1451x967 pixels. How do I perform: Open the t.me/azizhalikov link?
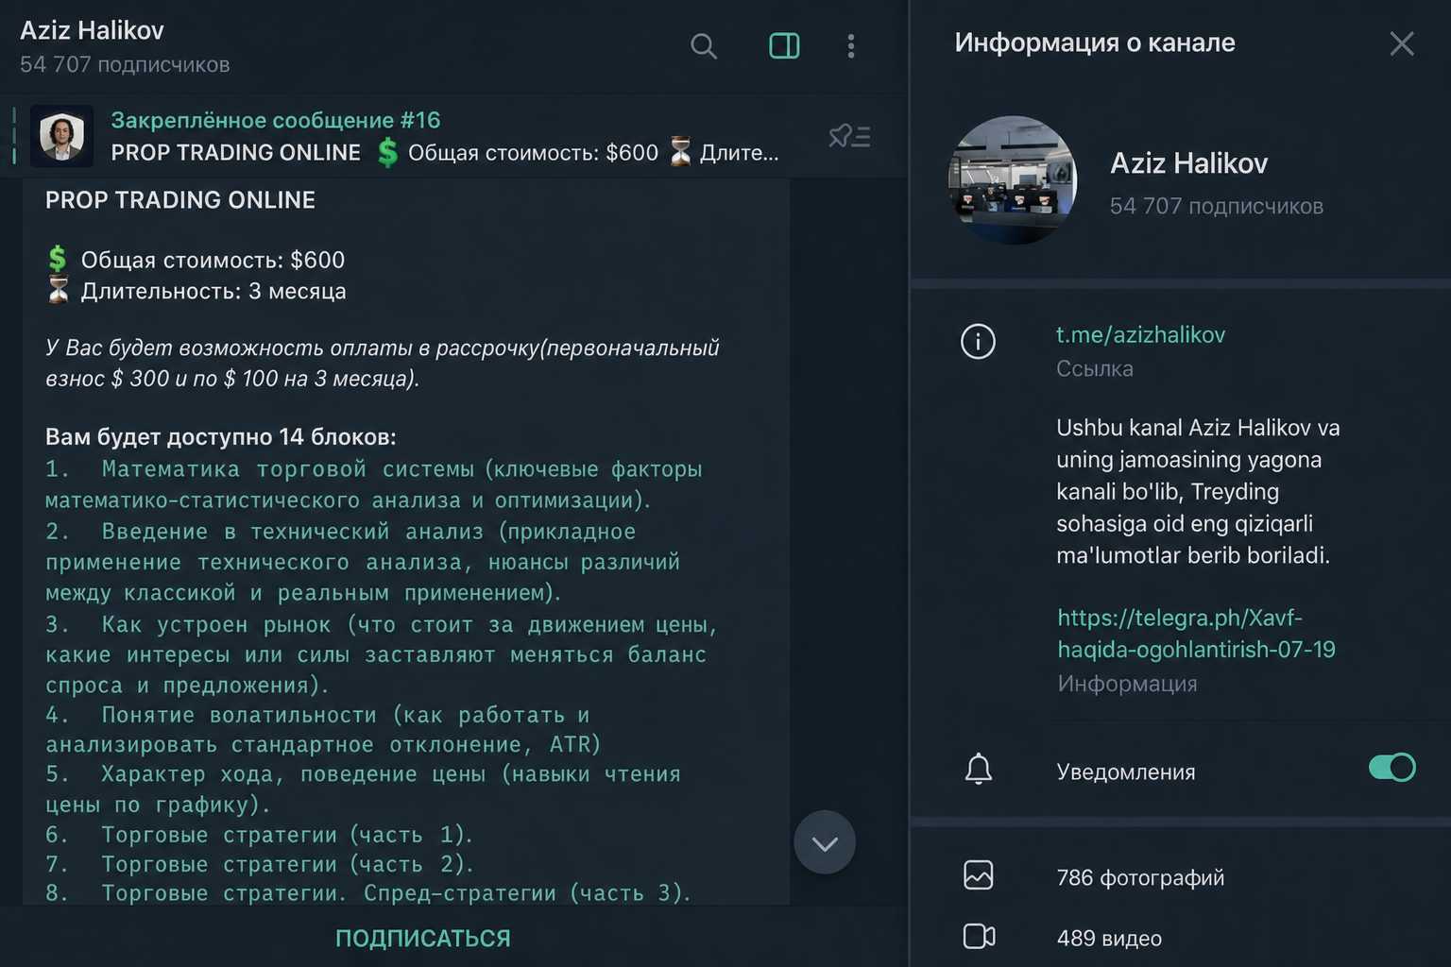pos(1140,334)
